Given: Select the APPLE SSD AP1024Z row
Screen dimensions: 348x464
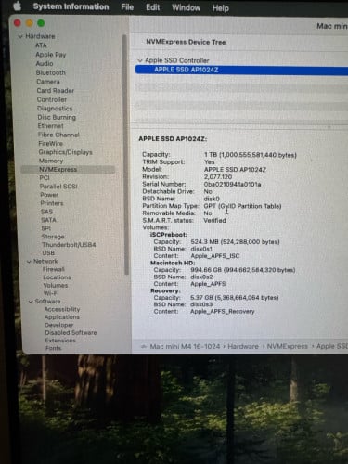Looking at the screenshot, I should pyautogui.click(x=241, y=70).
